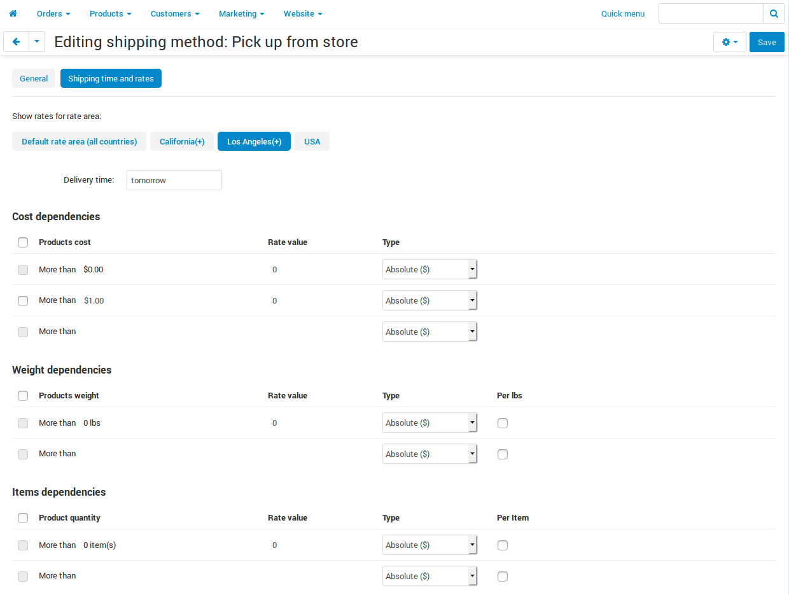The image size is (789, 595).
Task: Toggle select-all checkbox beside Products weight
Action: coord(23,396)
